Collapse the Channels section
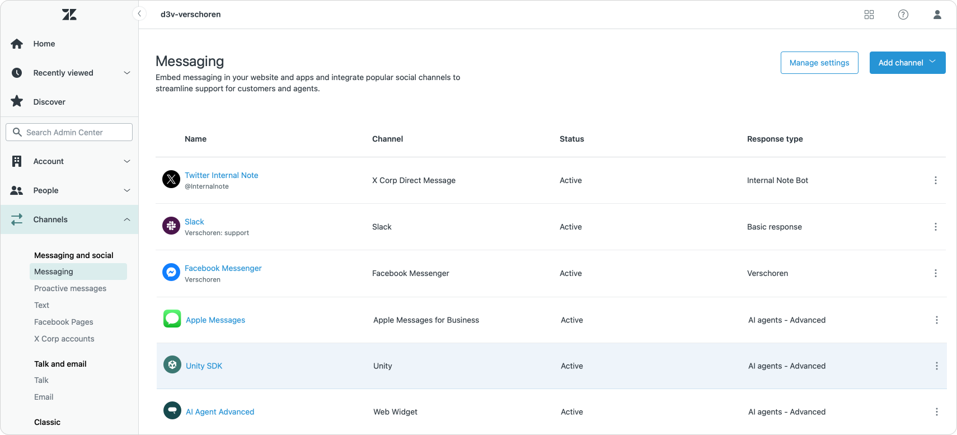 click(127, 219)
